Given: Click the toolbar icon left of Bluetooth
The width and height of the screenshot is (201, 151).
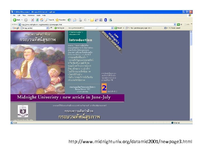Looking at the screenshot, I should click(x=101, y=20).
